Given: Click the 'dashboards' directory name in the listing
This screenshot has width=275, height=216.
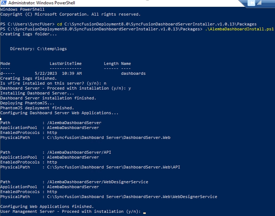Looking at the screenshot, I should pos(133,74).
